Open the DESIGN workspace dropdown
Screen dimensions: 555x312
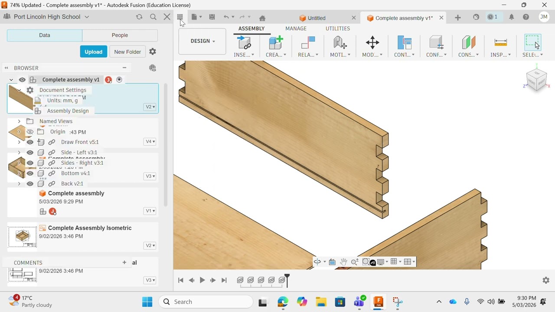[202, 41]
